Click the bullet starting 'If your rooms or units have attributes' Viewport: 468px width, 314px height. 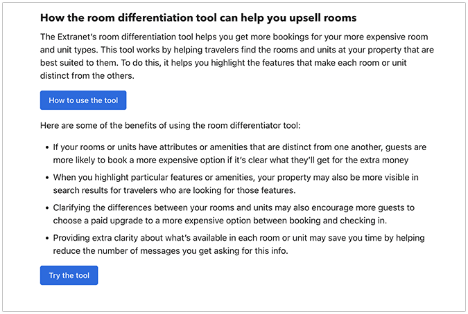(x=240, y=154)
